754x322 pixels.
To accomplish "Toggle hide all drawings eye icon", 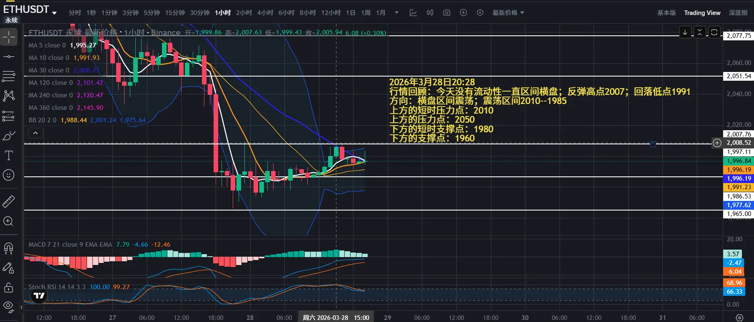I will pos(9,307).
